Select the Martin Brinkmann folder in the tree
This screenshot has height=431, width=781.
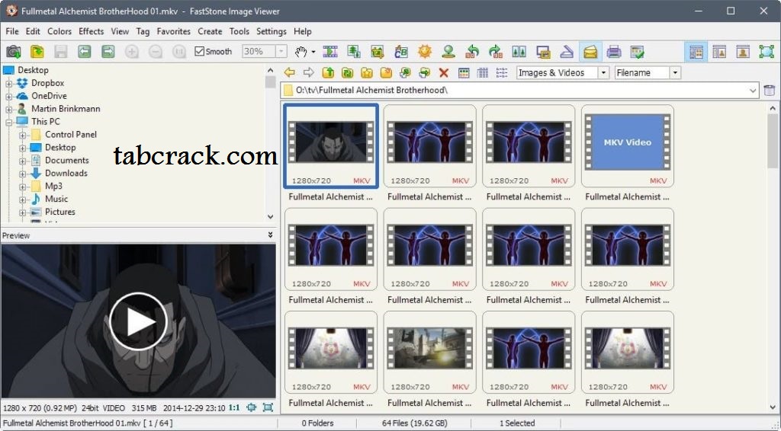point(66,108)
